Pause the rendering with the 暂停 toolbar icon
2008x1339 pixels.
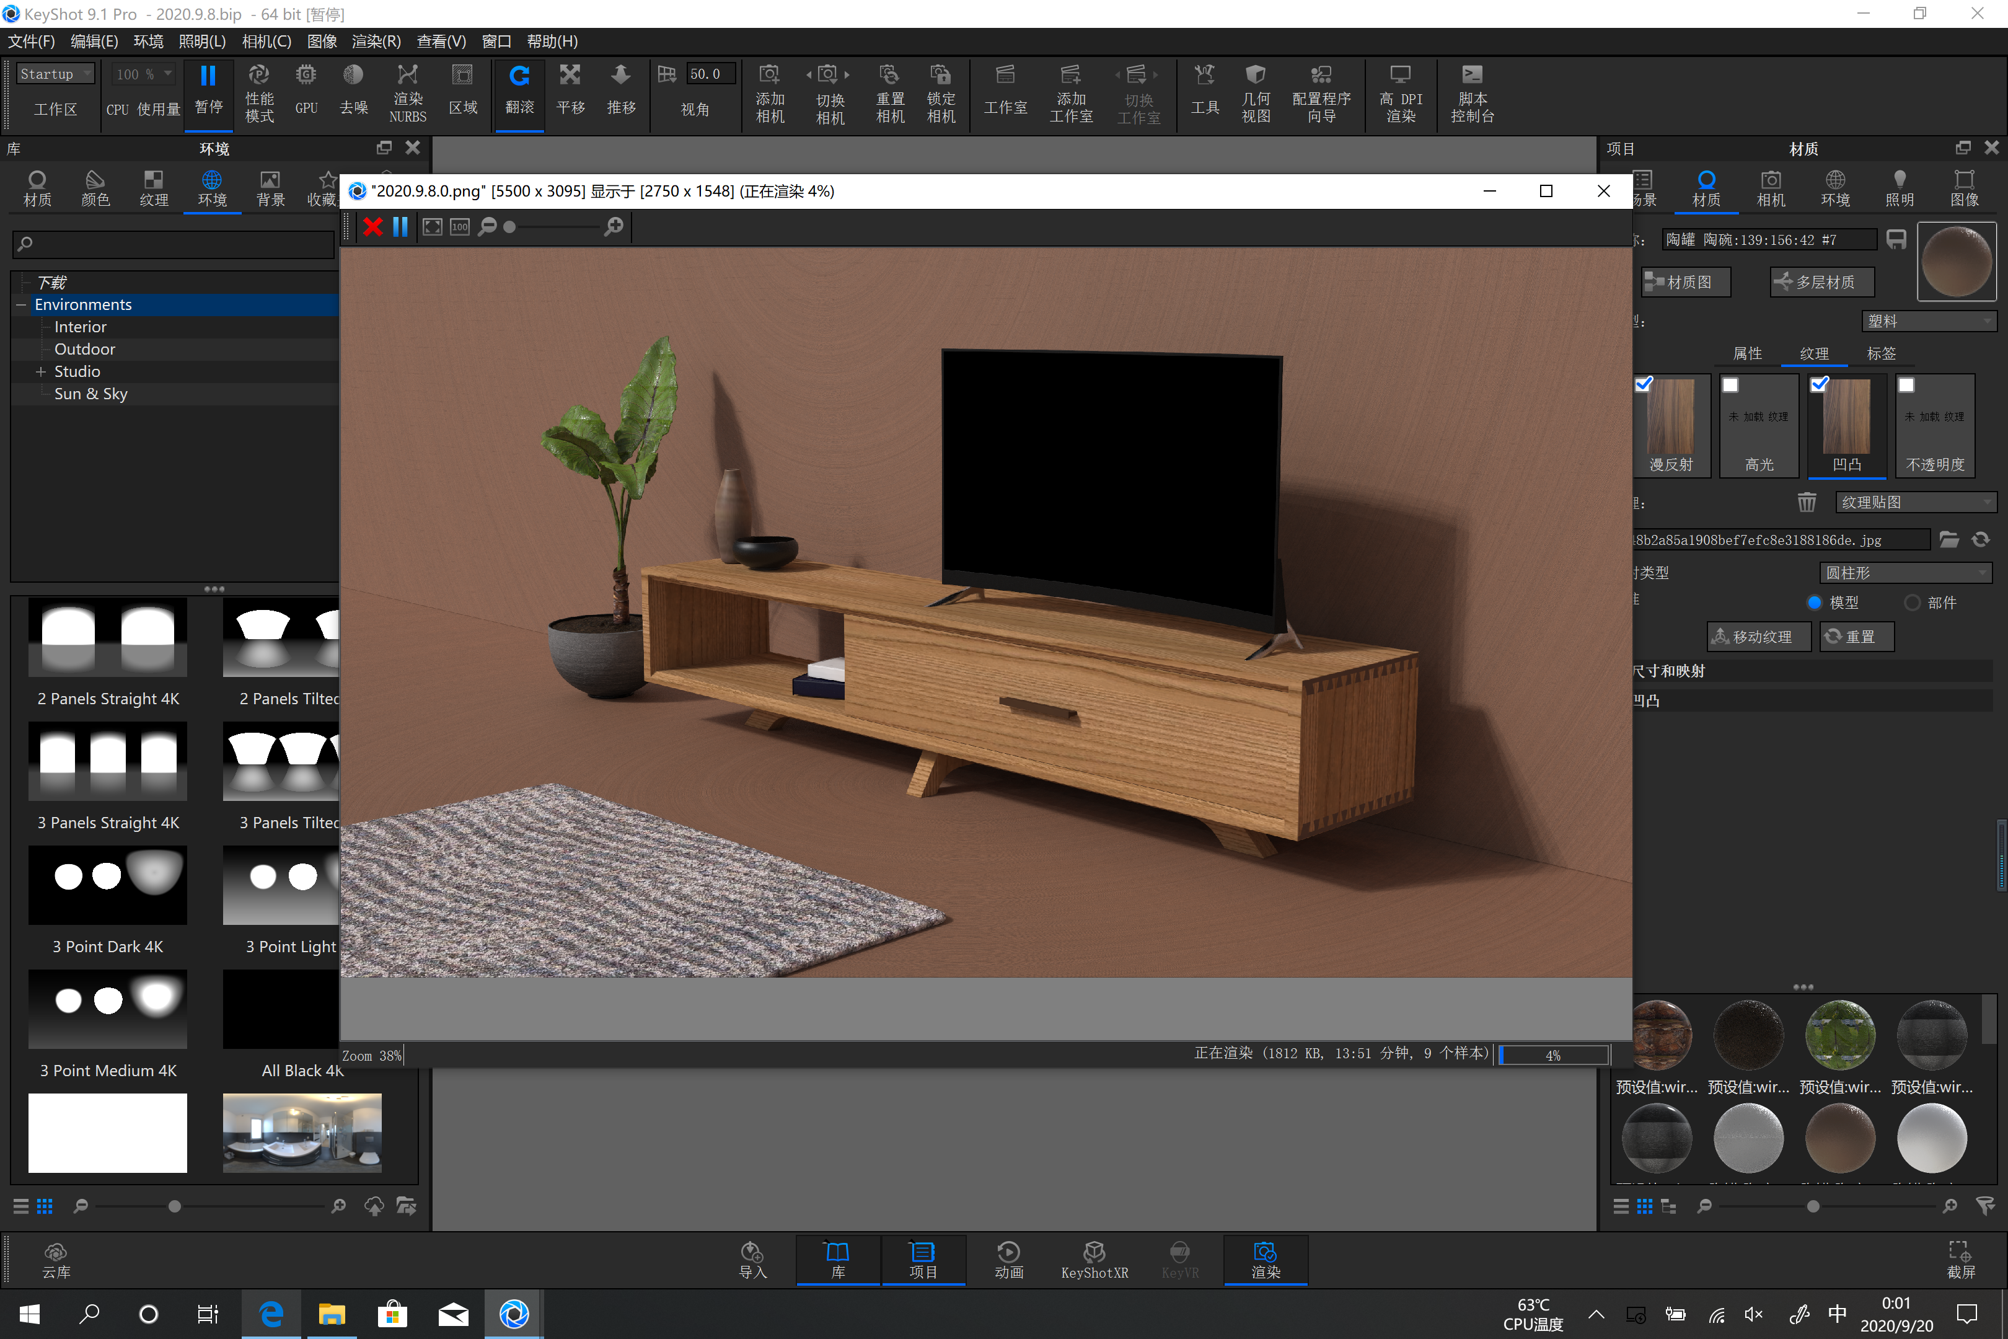[x=208, y=94]
